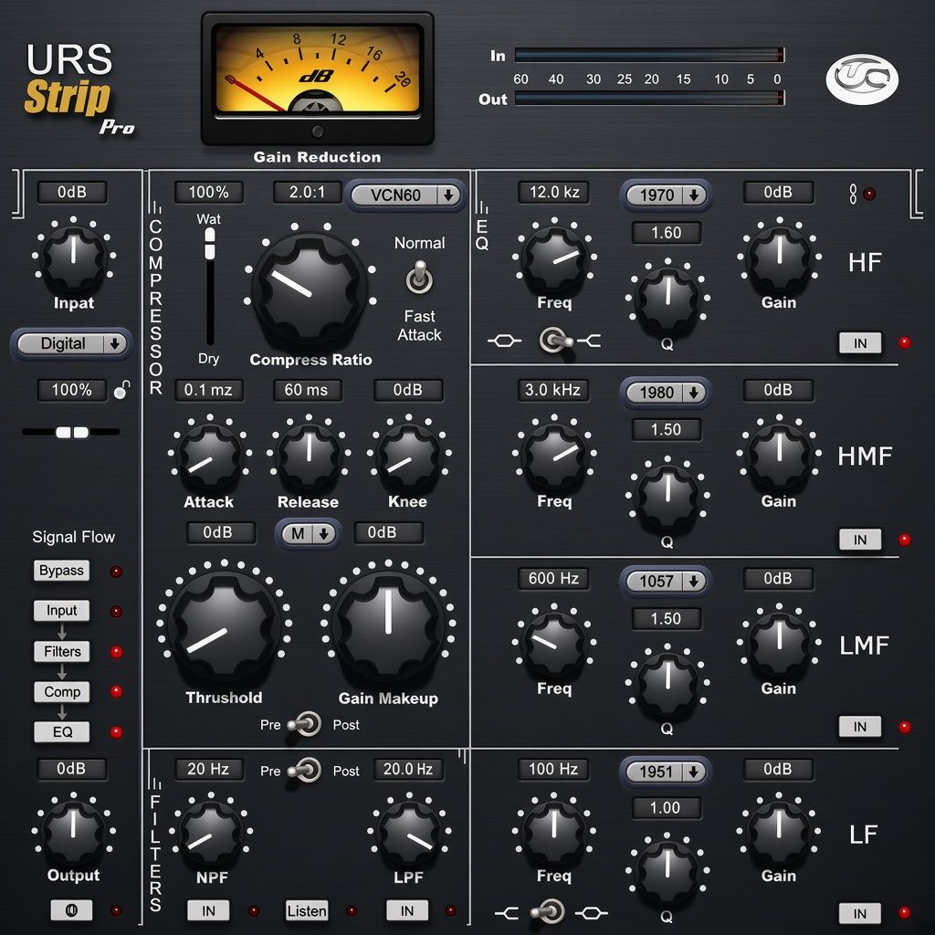Screen dimensions: 935x935
Task: Click the EQ signal flow button
Action: (61, 731)
